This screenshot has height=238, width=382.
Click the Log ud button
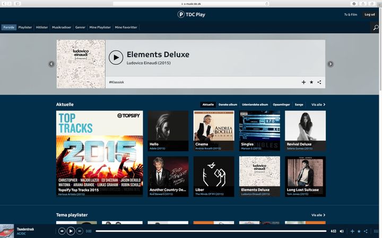coord(370,15)
